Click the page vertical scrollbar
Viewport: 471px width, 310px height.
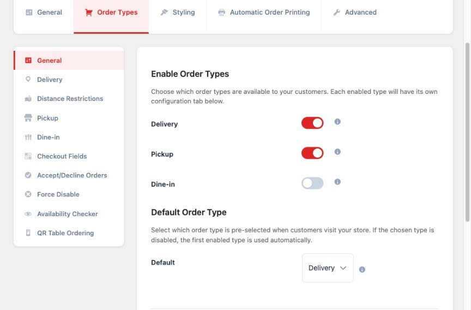click(467, 132)
